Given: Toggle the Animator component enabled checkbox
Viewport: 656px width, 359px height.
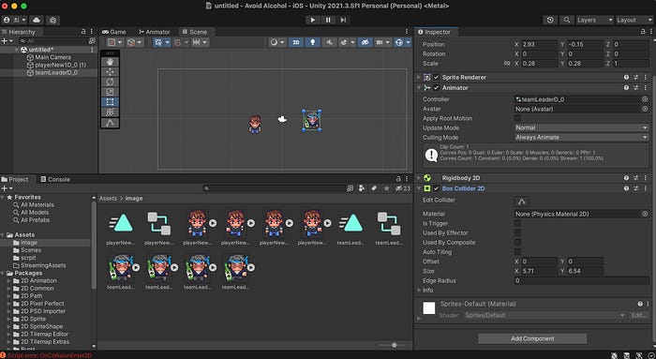Looking at the screenshot, I should point(437,88).
